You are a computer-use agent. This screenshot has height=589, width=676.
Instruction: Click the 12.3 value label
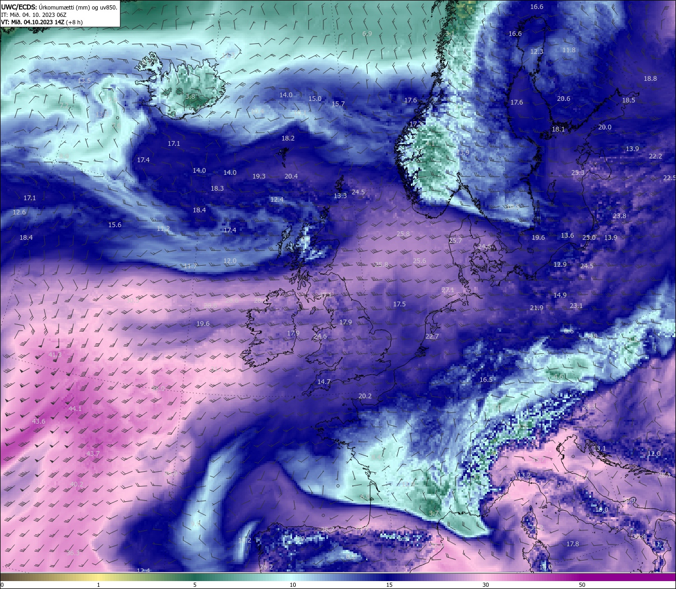tap(537, 52)
